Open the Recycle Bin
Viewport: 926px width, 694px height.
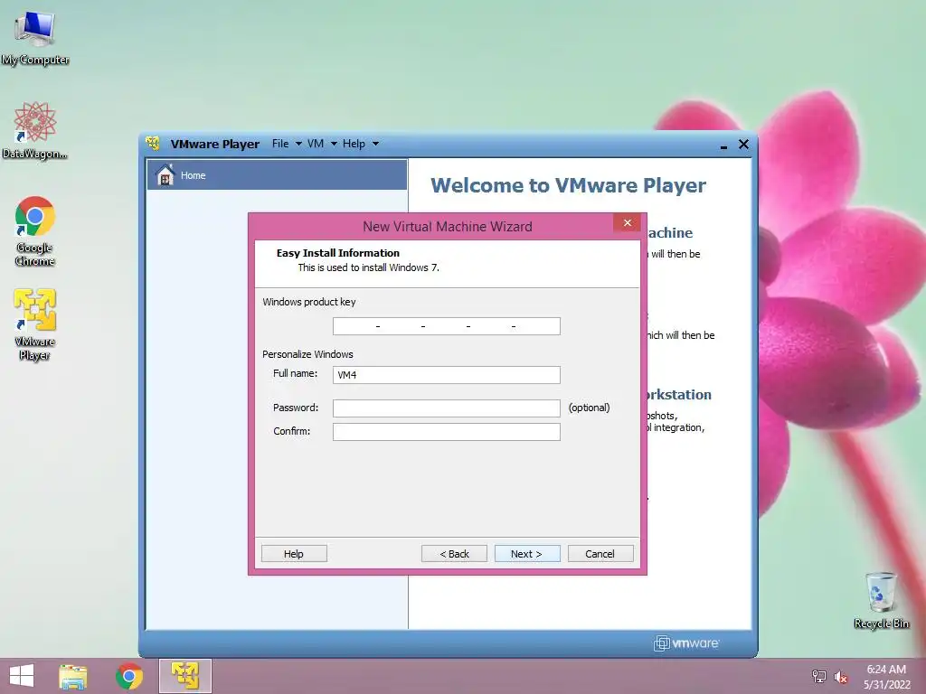coord(881,600)
